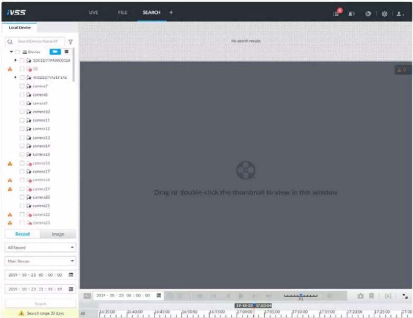This screenshot has width=413, height=318.
Task: Click warning icon beside device 10
Action: click(x=10, y=69)
